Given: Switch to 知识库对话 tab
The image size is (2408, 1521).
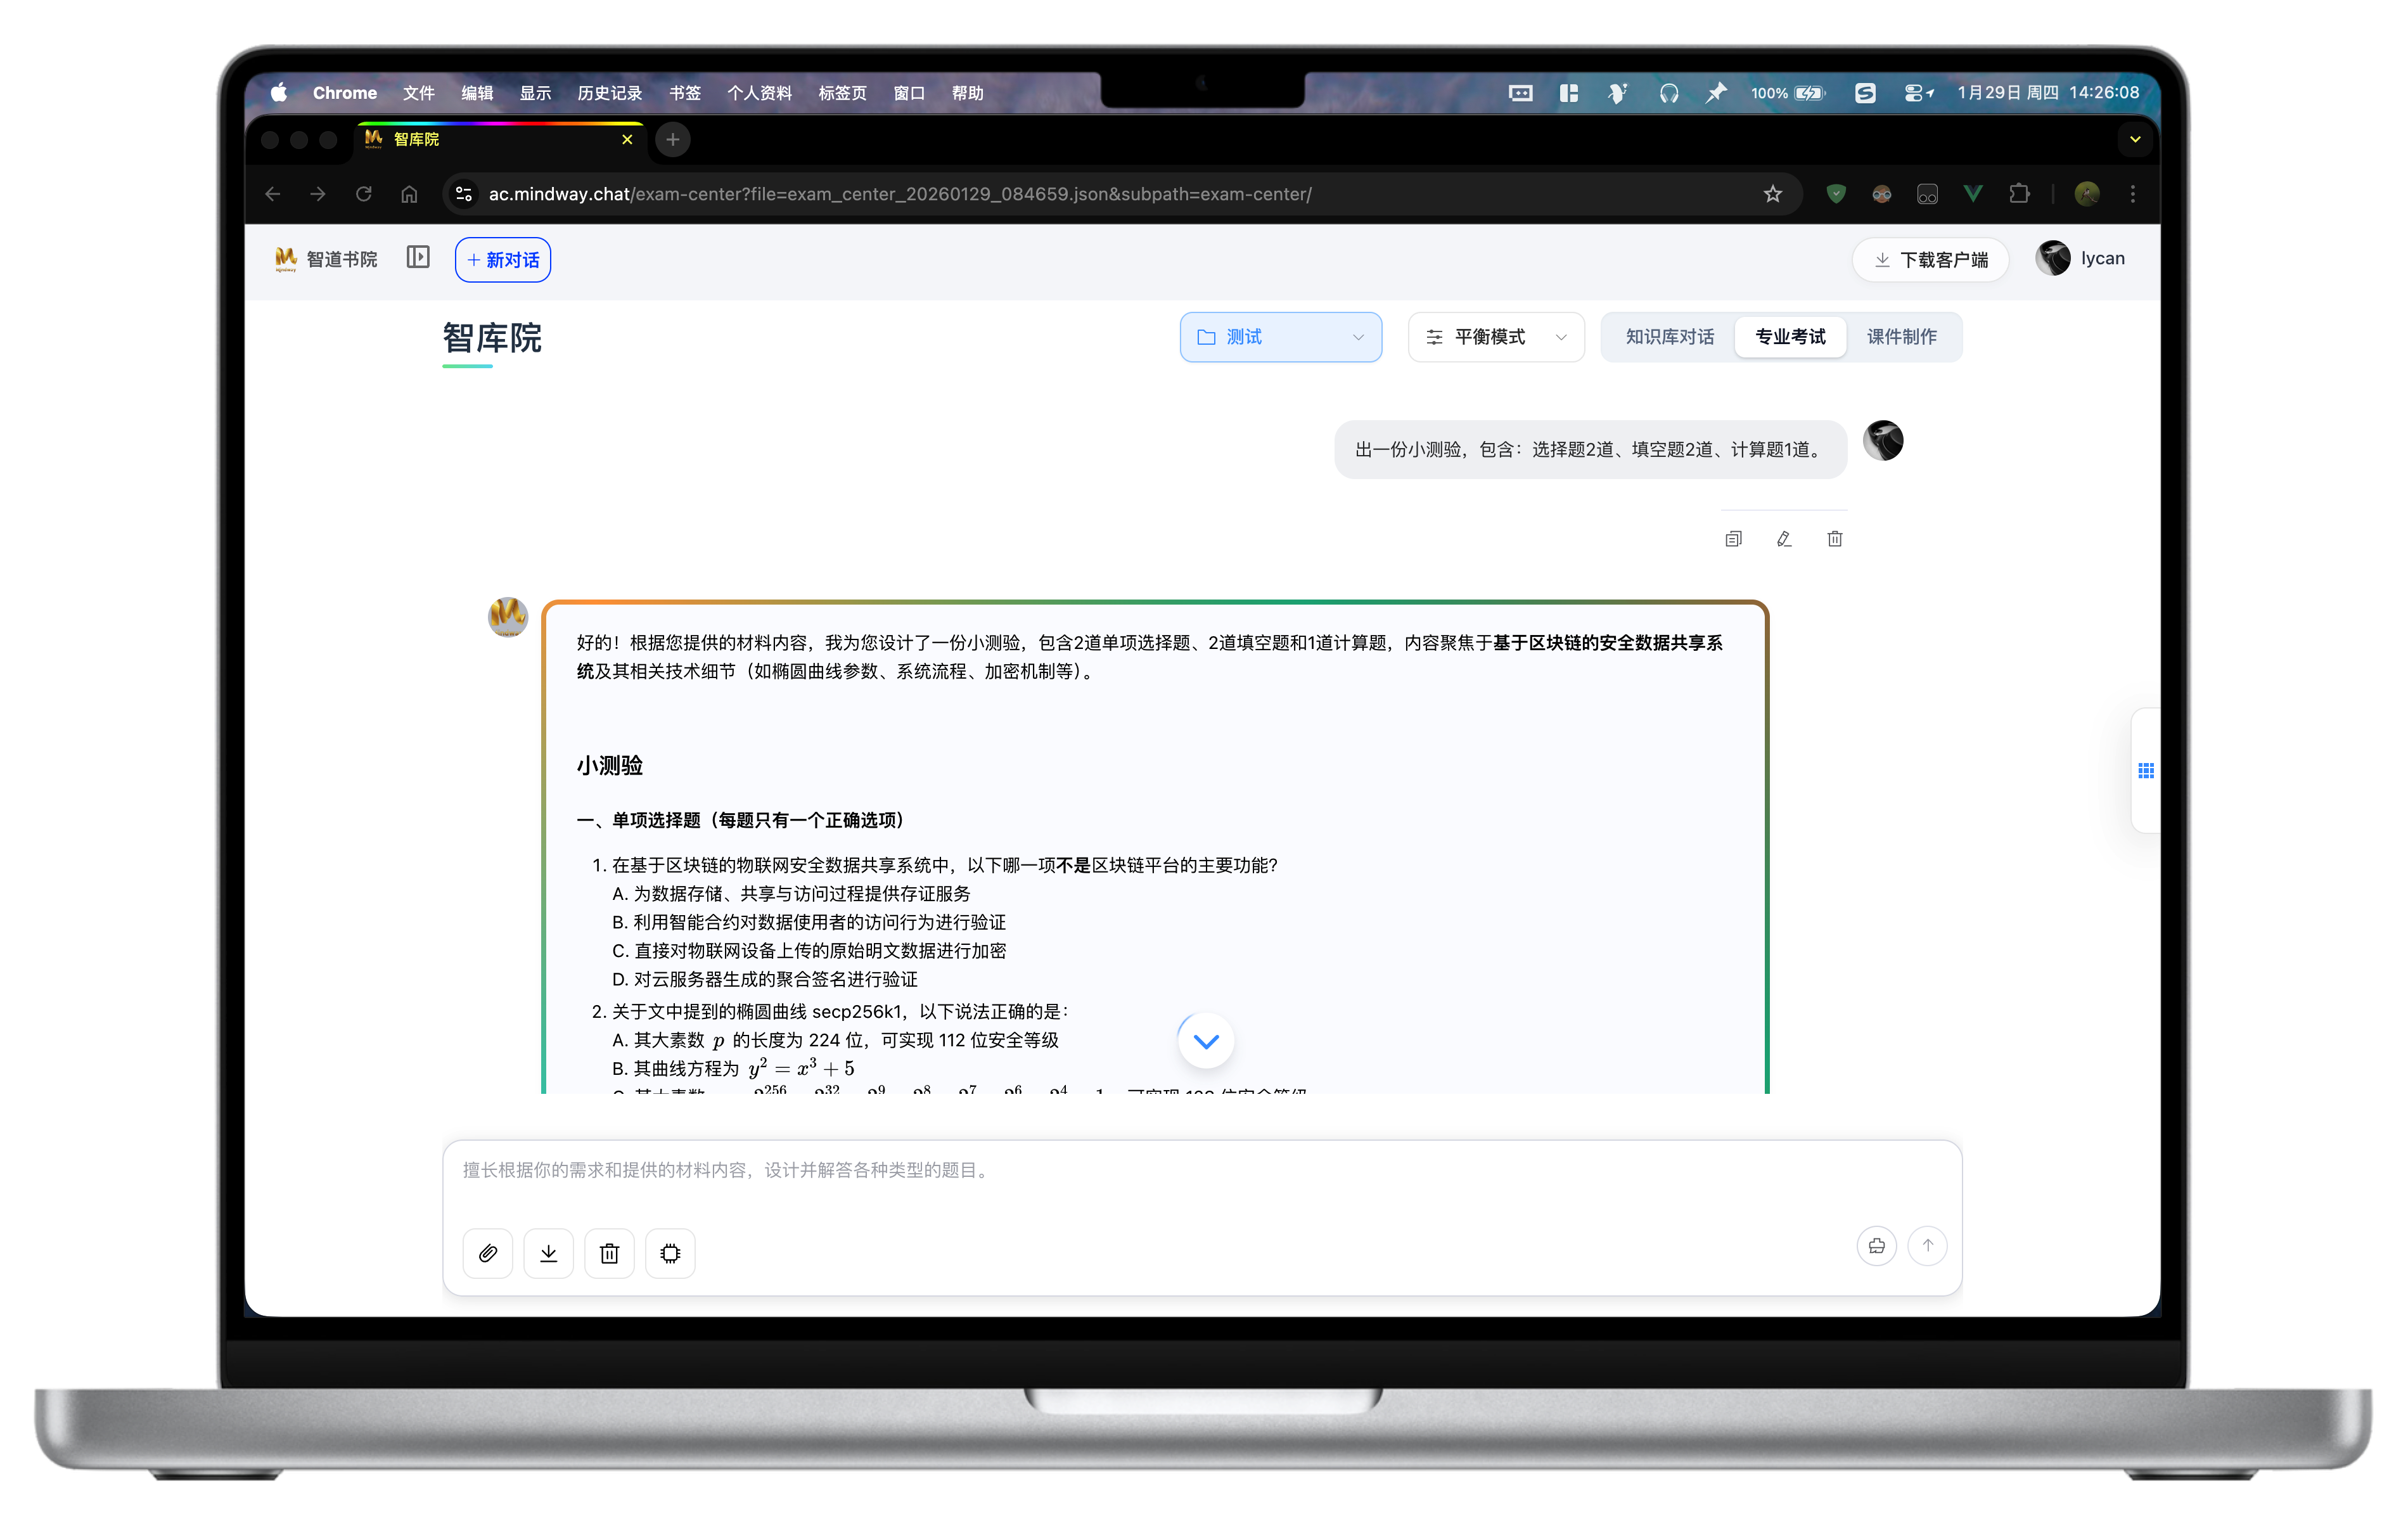Looking at the screenshot, I should [1669, 337].
